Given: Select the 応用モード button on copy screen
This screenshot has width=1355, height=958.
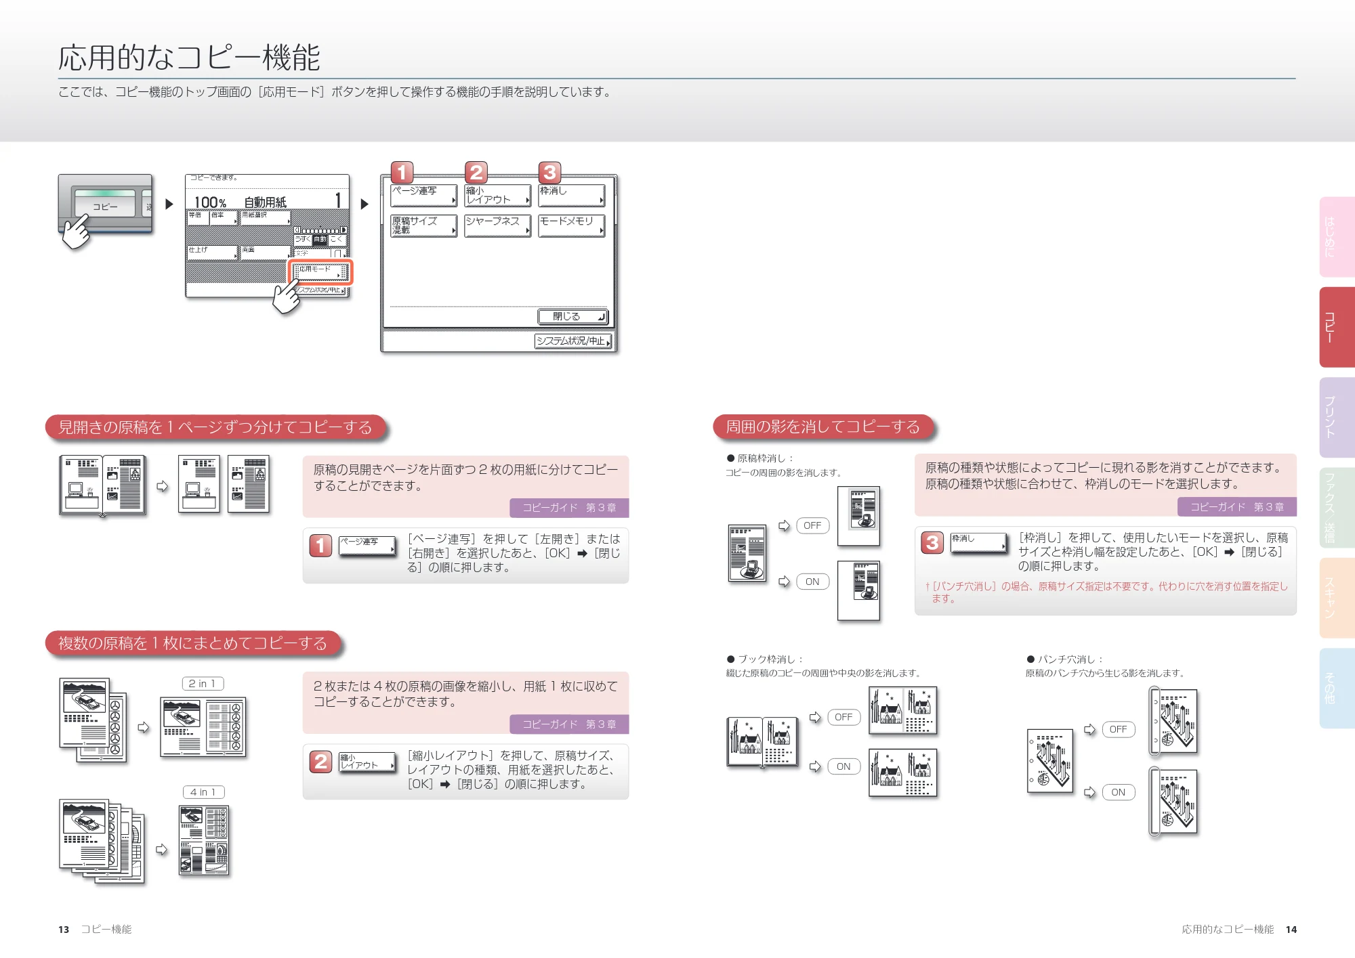Looking at the screenshot, I should [x=320, y=271].
